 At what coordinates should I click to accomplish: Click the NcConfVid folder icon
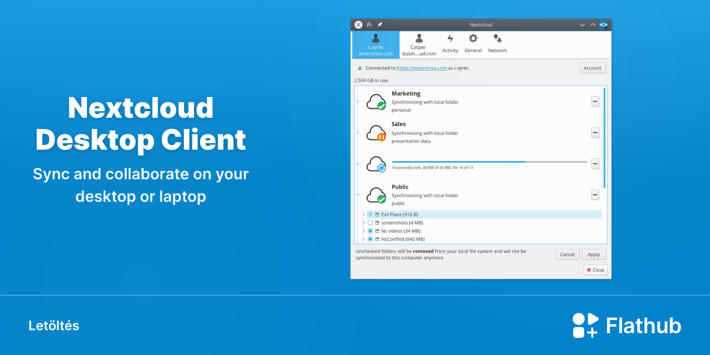click(377, 239)
